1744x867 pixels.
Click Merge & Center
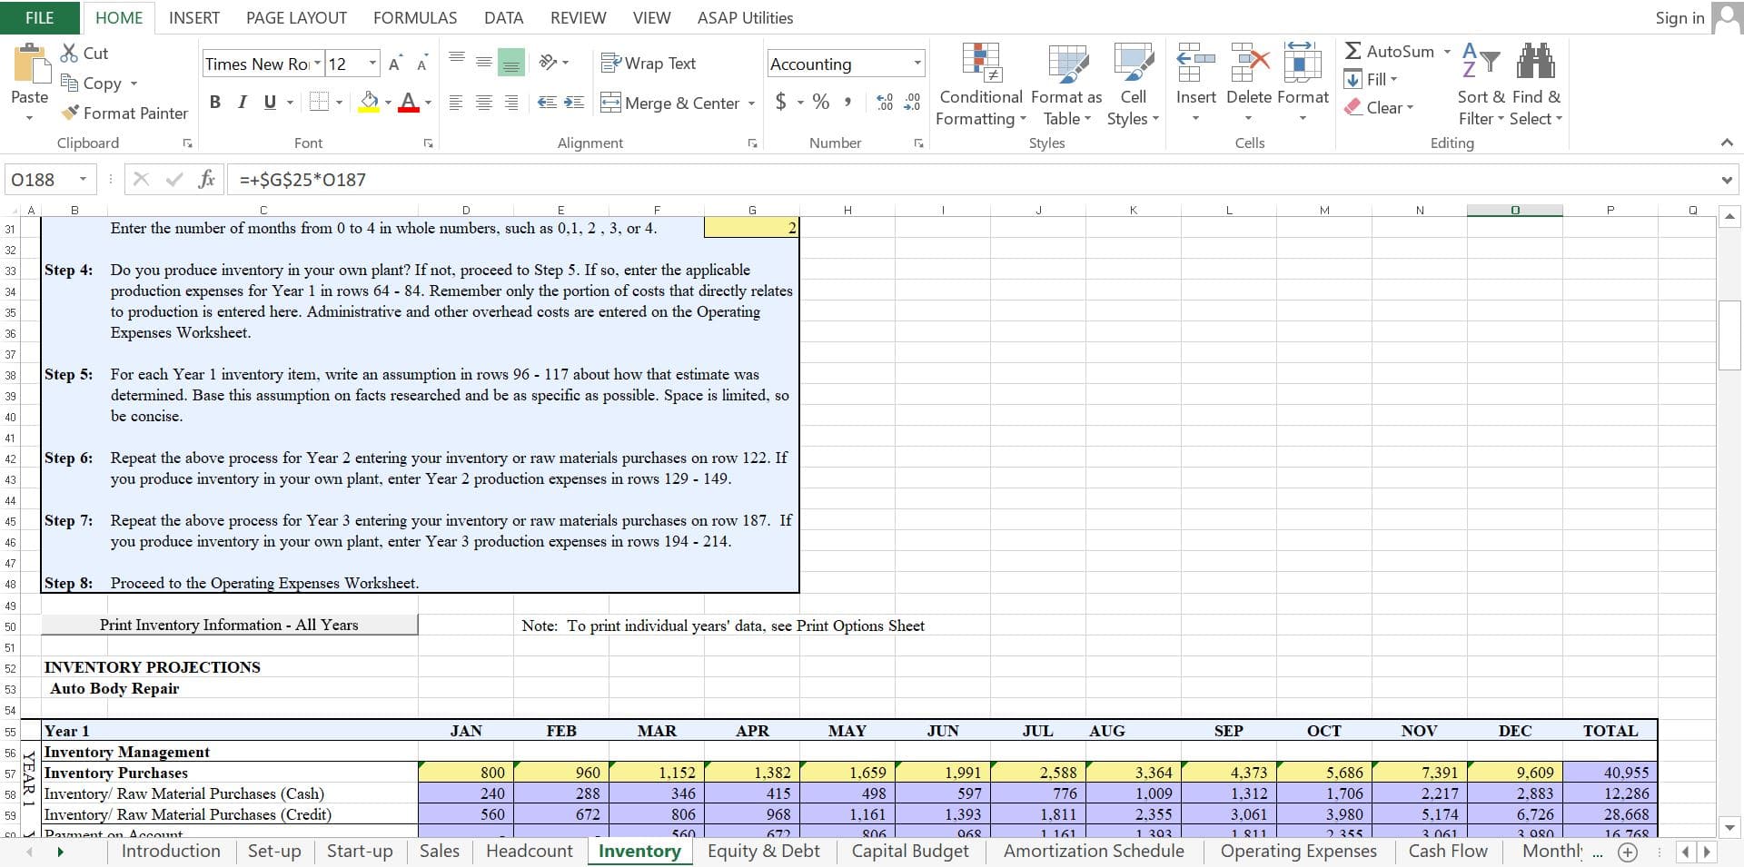(670, 103)
